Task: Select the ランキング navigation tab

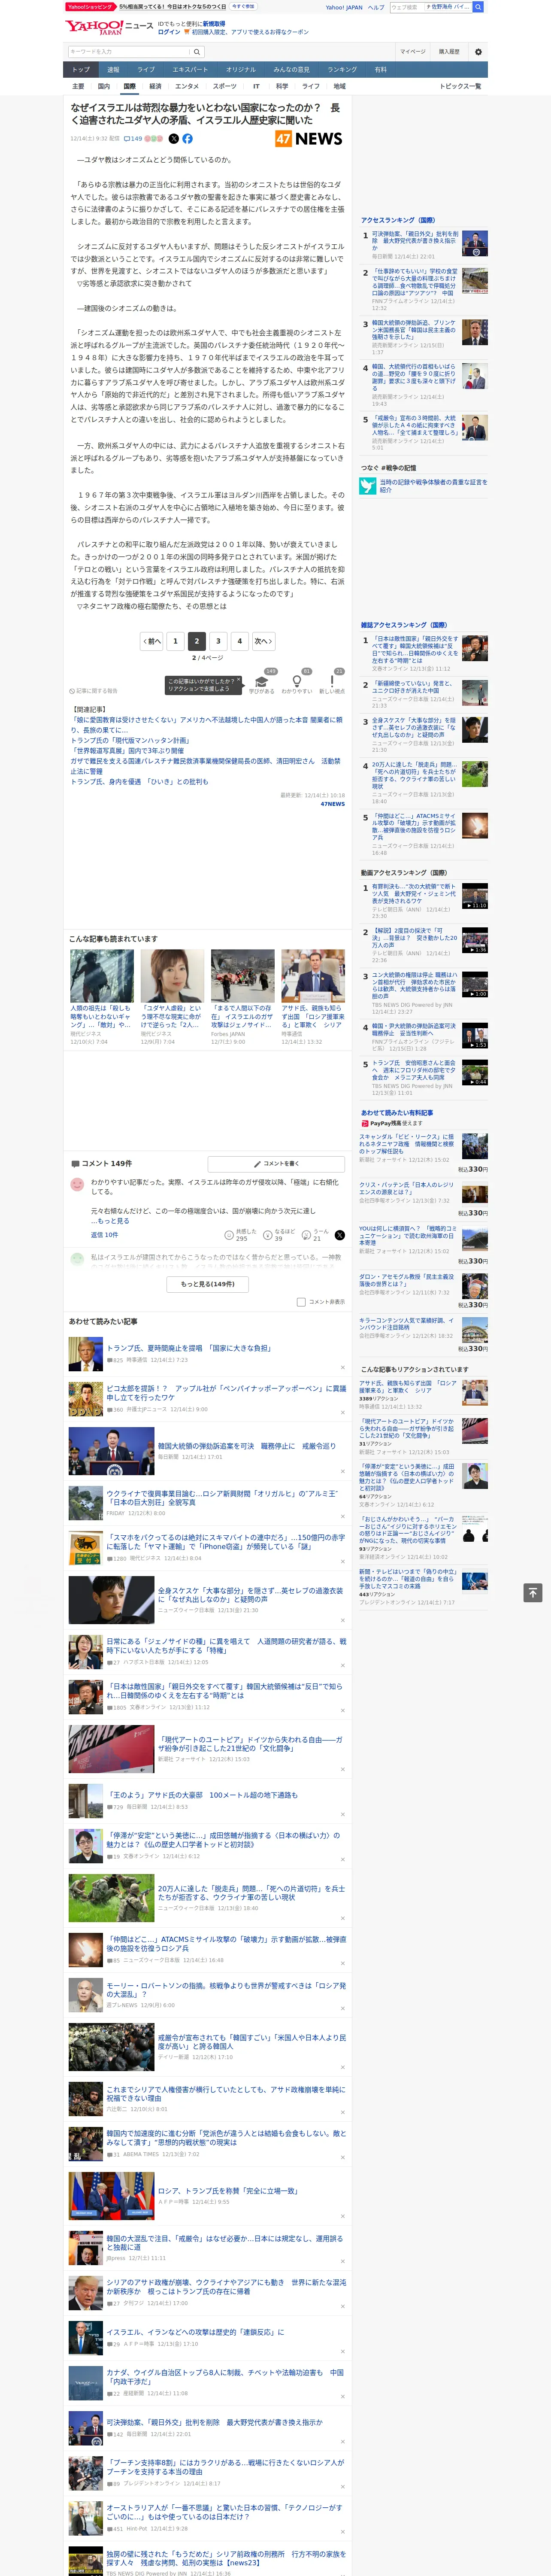Action: click(343, 70)
